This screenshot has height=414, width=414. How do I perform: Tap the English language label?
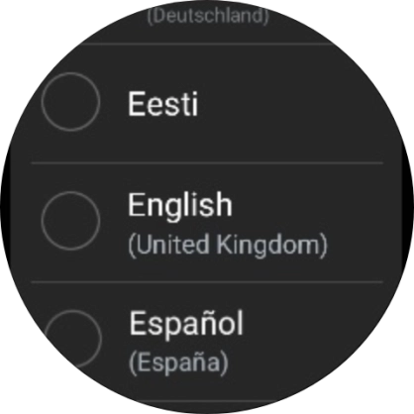point(180,205)
